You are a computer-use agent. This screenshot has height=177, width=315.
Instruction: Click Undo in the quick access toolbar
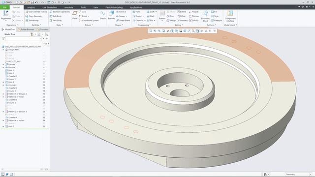coord(36,2)
